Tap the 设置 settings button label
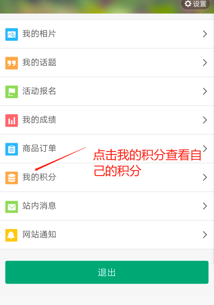214x305 pixels. (200, 4)
